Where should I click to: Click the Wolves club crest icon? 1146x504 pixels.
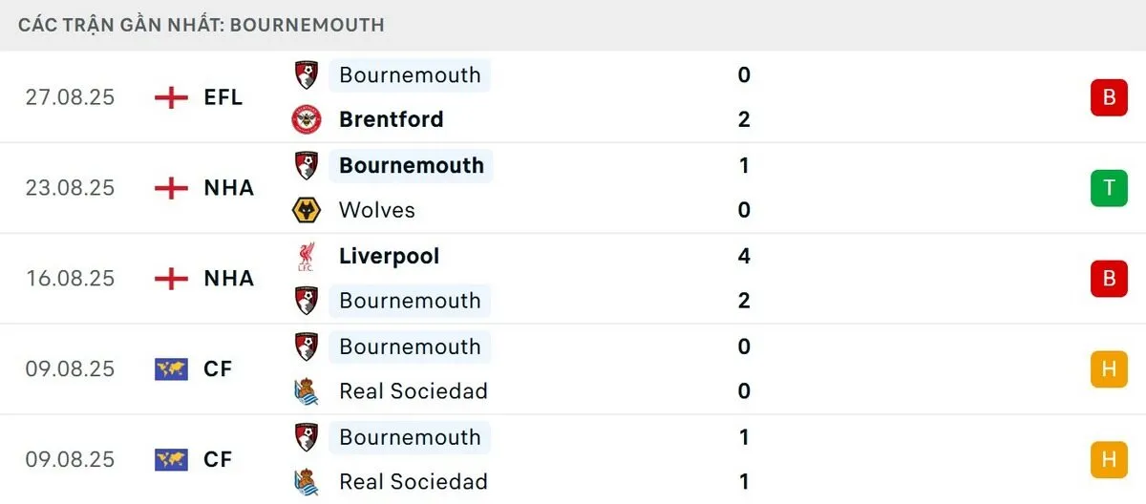tap(307, 210)
